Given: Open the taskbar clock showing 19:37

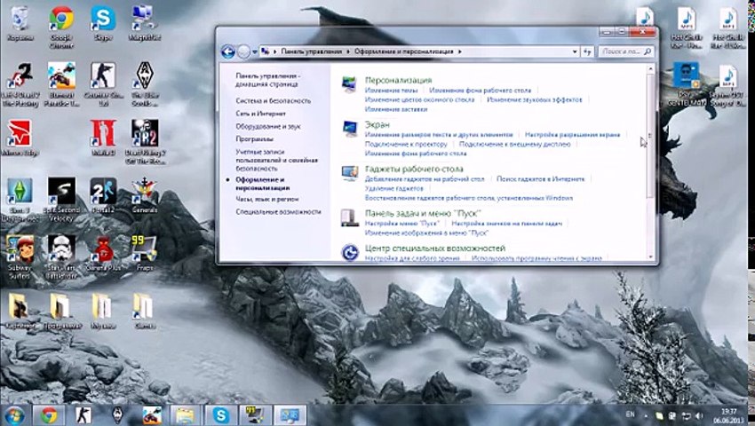Looking at the screenshot, I should tap(729, 416).
